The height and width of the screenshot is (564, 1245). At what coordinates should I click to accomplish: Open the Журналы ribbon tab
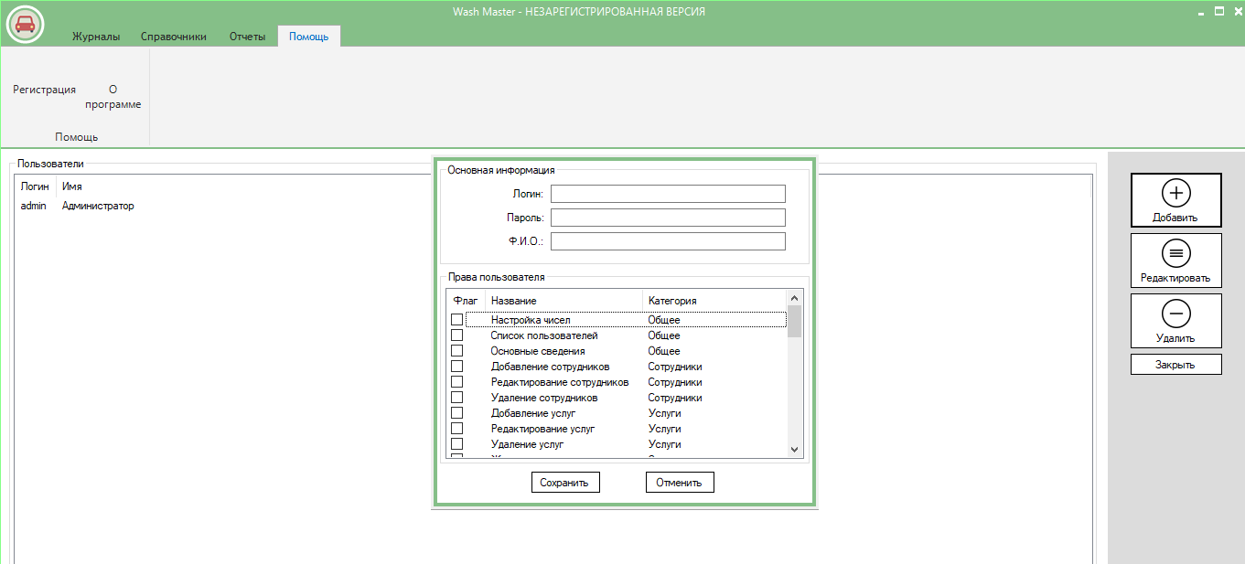[96, 37]
